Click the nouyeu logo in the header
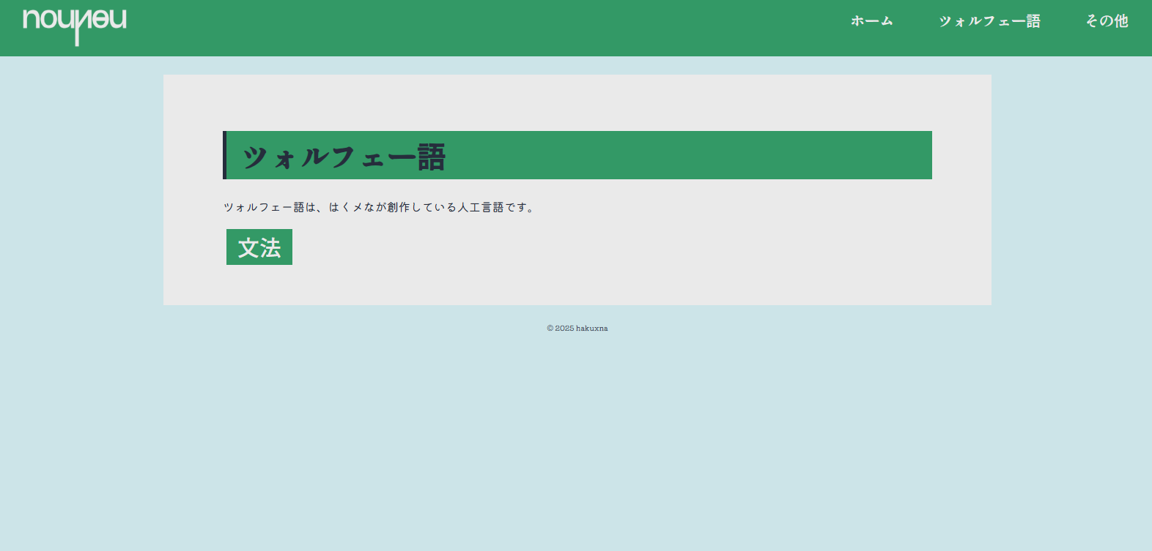The height and width of the screenshot is (551, 1152). coord(74,25)
